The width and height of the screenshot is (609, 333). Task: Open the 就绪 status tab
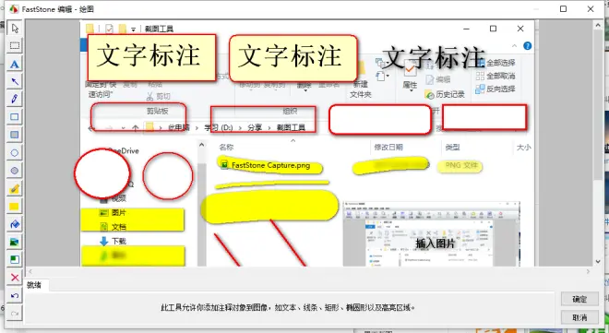pyautogui.click(x=34, y=285)
